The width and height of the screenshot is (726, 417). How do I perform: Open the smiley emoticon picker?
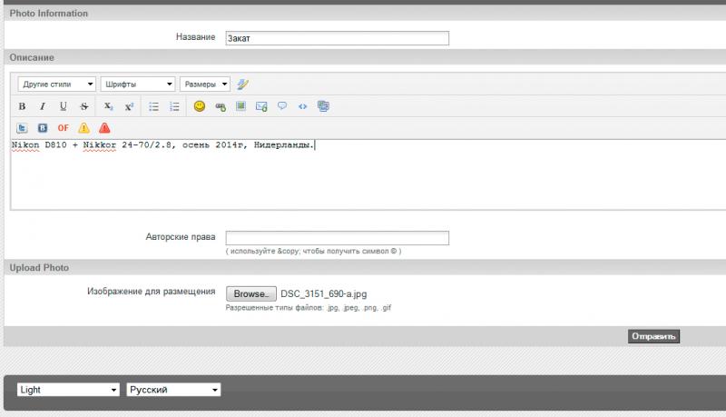[x=200, y=106]
